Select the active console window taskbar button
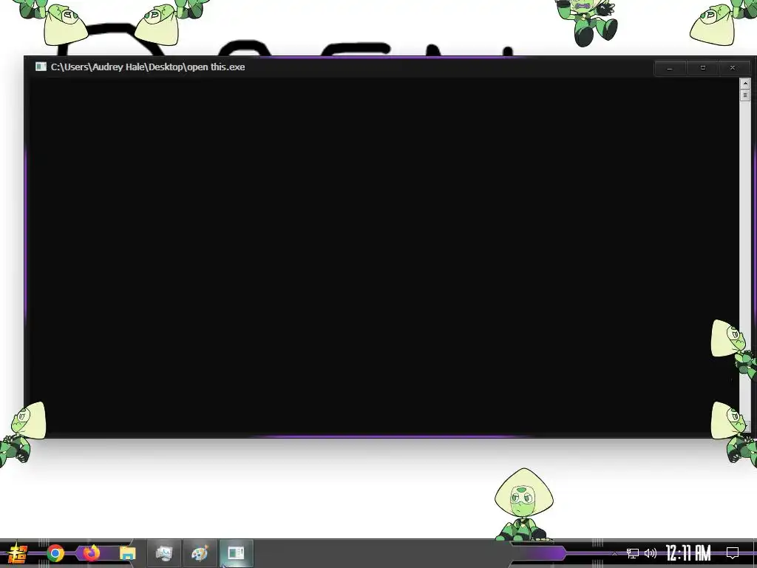 (236, 553)
